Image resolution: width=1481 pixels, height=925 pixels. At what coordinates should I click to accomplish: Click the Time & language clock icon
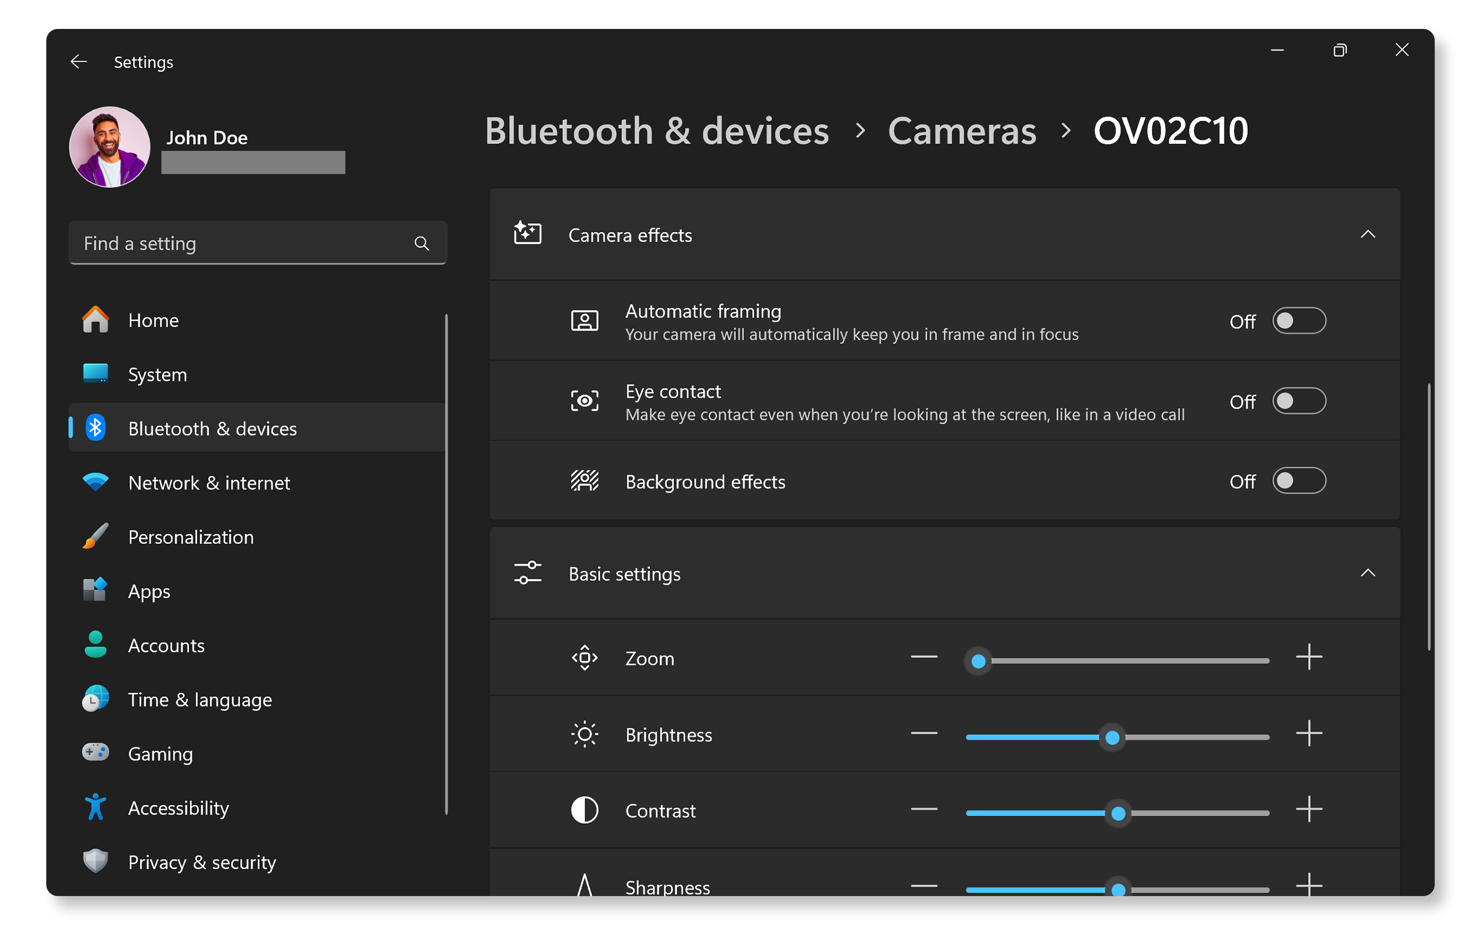(95, 698)
